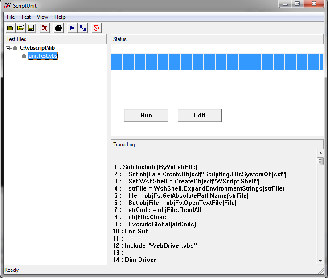
Task: Click the red X delete icon
Action: coord(45,28)
